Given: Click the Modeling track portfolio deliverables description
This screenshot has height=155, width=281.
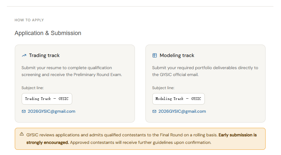Looking at the screenshot, I should point(205,71).
